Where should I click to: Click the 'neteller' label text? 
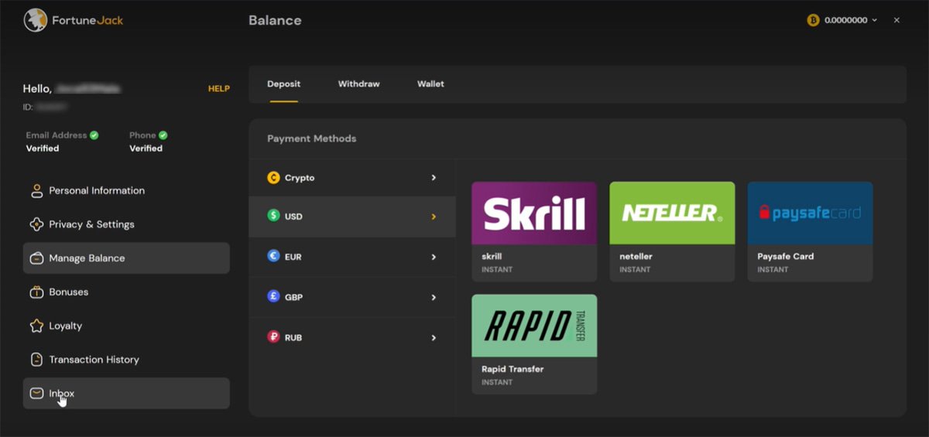pyautogui.click(x=635, y=257)
